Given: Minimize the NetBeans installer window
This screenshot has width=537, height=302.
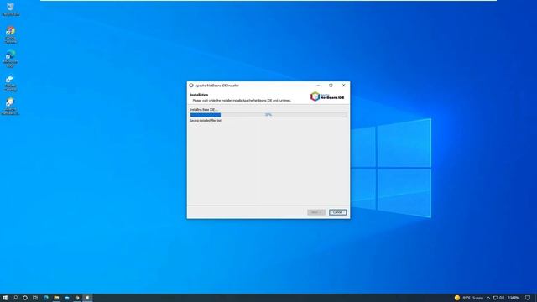Looking at the screenshot, I should click(x=318, y=86).
